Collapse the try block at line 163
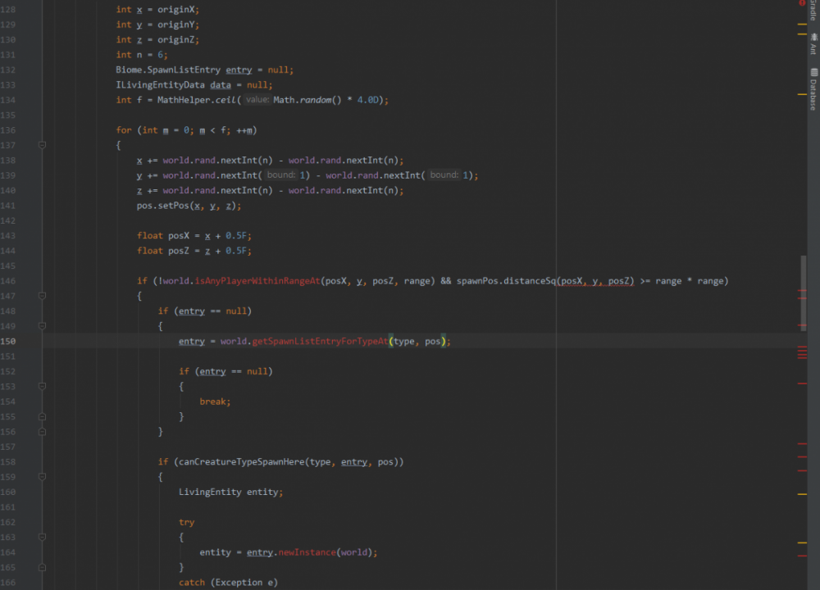The width and height of the screenshot is (820, 590). point(43,538)
